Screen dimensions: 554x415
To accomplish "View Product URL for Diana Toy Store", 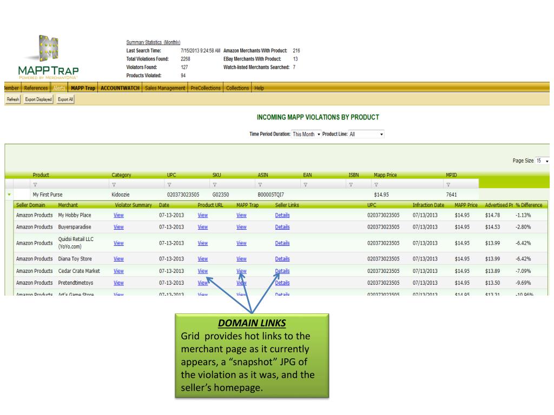I will 203,259.
